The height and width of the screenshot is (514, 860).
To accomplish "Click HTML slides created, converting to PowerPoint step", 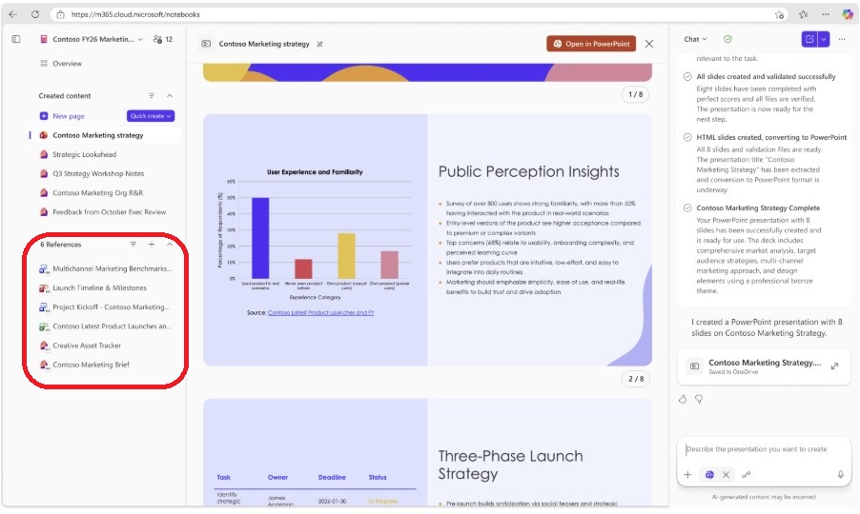I will [x=771, y=137].
